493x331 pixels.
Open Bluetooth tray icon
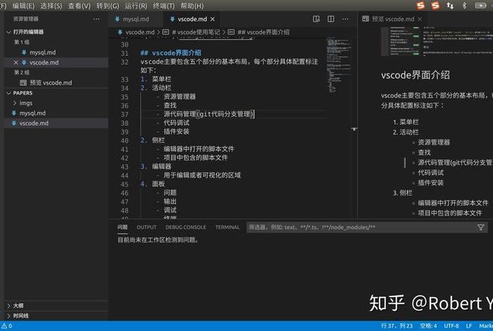(464, 6)
